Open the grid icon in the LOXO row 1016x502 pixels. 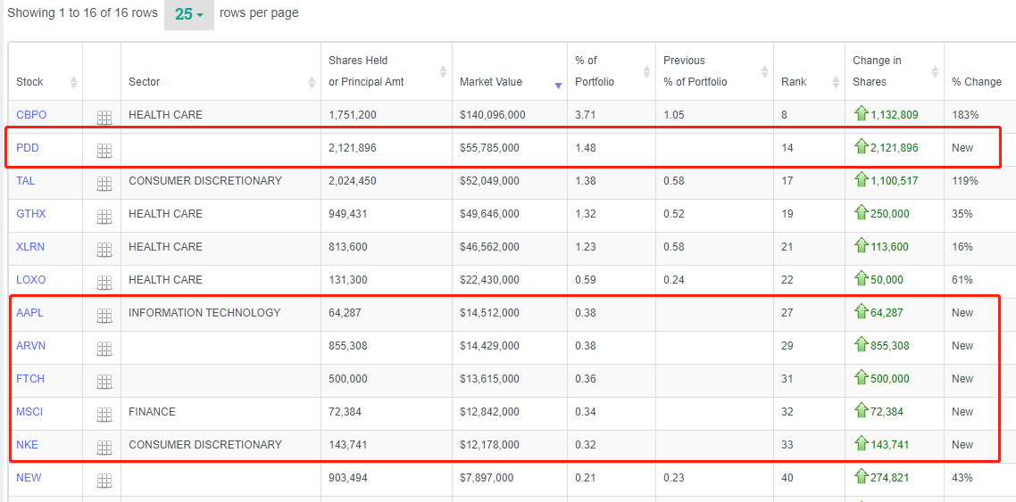(x=104, y=283)
